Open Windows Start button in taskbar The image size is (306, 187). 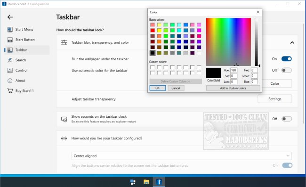[x=133, y=182]
